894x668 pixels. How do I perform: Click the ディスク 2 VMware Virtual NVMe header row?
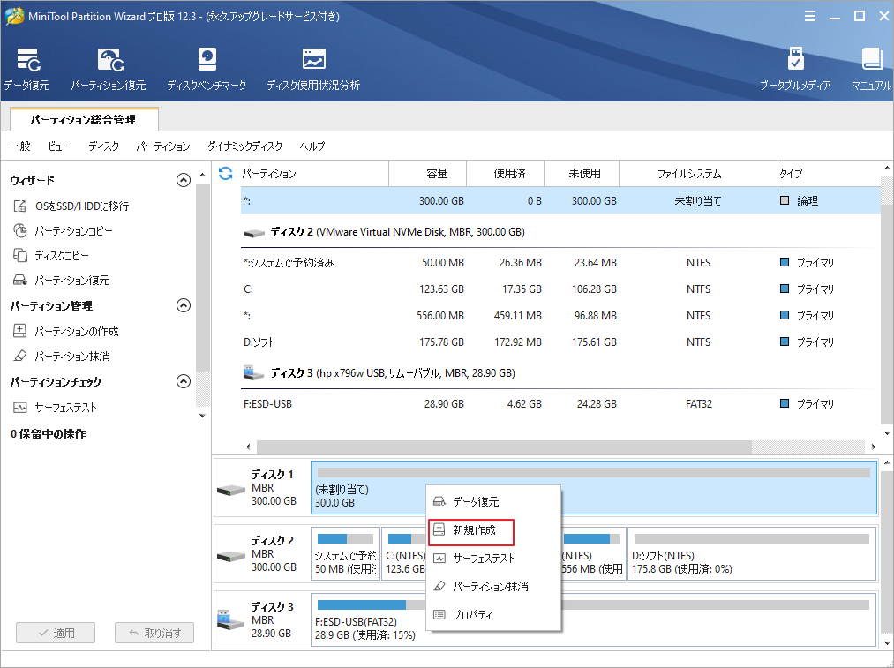click(560, 232)
